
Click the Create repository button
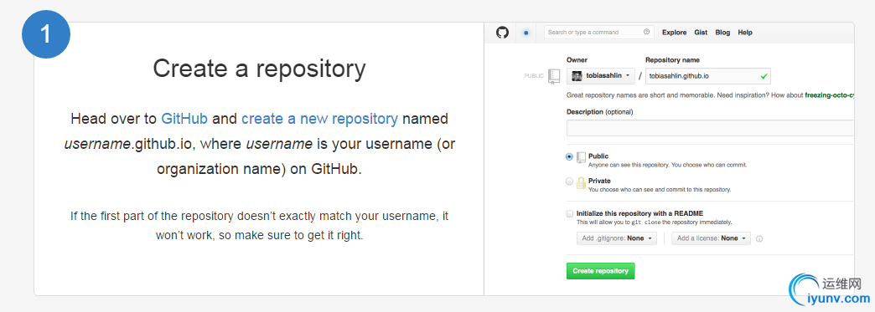click(x=600, y=271)
